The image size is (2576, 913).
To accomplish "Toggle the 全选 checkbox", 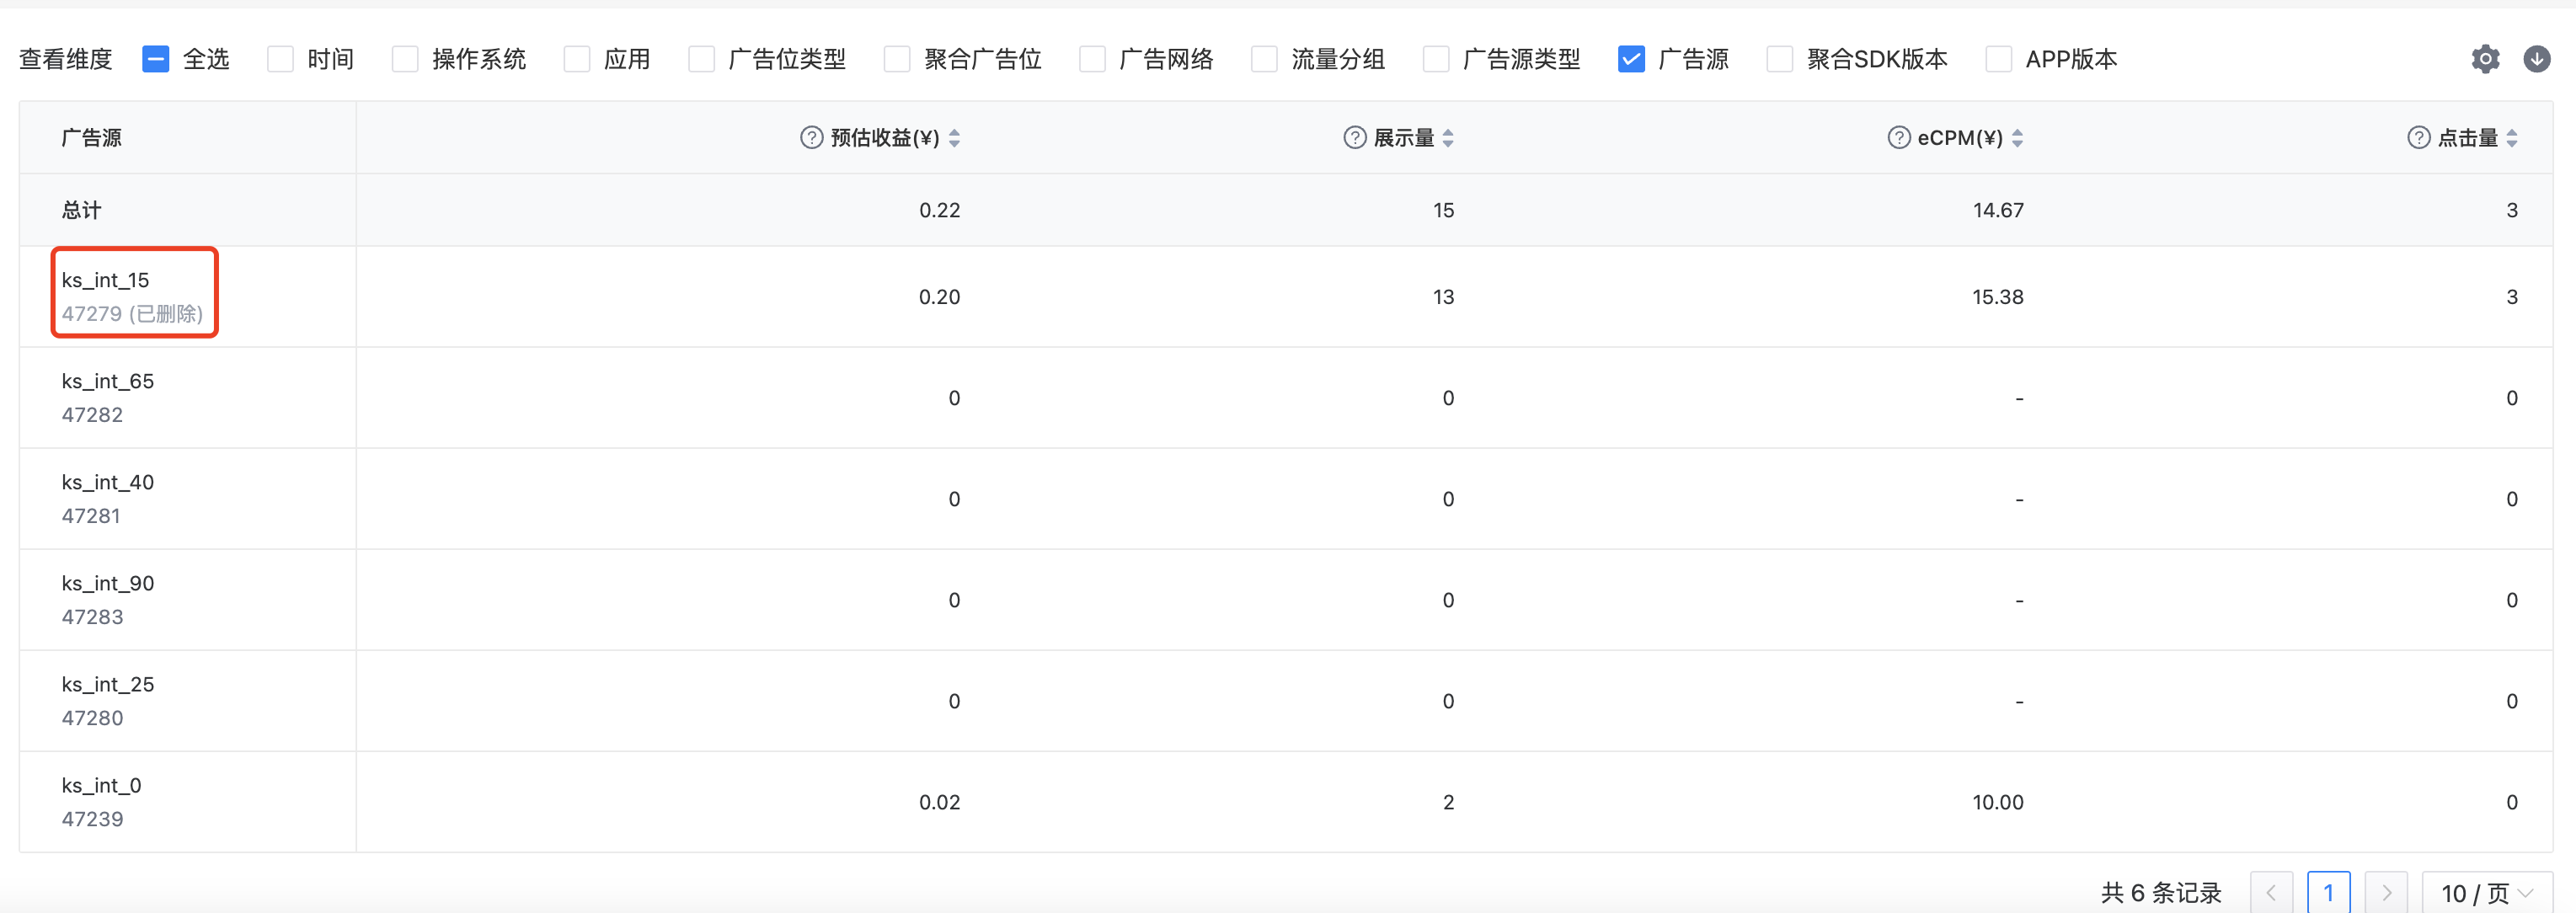I will pyautogui.click(x=156, y=59).
